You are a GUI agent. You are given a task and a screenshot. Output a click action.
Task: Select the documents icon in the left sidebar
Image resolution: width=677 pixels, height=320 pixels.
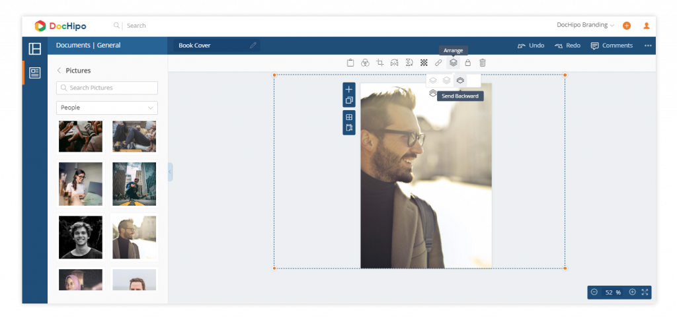pos(35,73)
